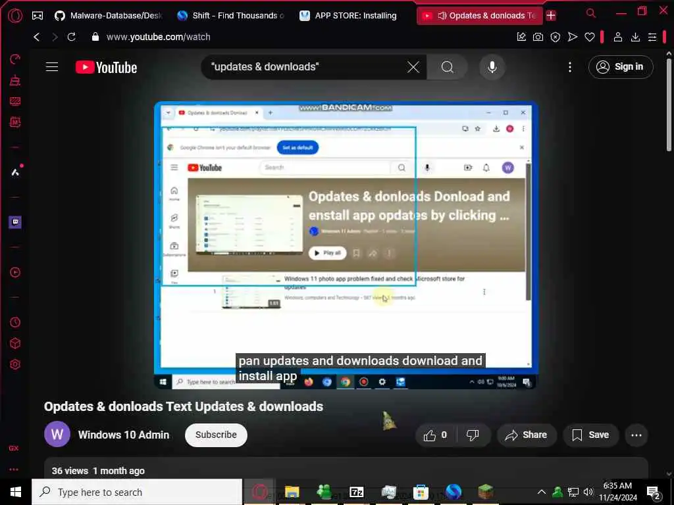
Task: Open a new tab with plus button
Action: (x=551, y=16)
